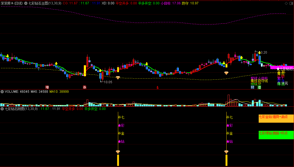The image size is (294, 167).
Task: Click the XD: 0.00 value
Action: click(x=108, y=3)
